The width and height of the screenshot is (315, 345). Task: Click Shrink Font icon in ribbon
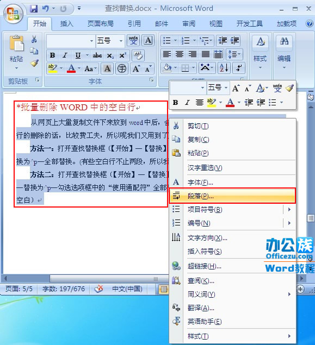click(x=148, y=68)
